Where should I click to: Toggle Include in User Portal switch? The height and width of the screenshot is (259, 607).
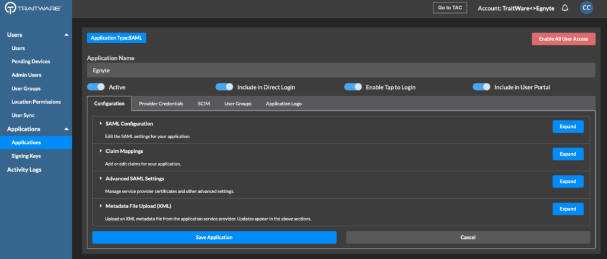coord(481,87)
